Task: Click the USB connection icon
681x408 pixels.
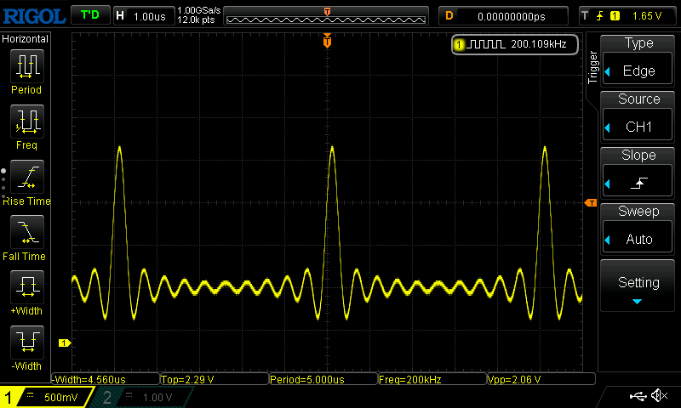Action: [638, 395]
